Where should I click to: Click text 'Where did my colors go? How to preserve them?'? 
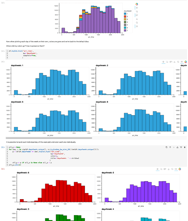[x=25, y=46]
